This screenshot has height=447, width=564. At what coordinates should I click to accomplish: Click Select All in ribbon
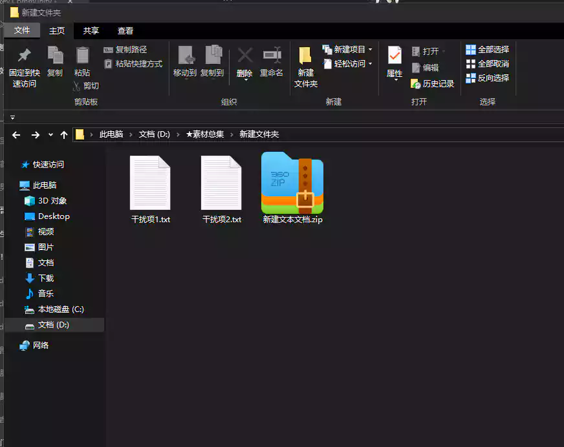(x=487, y=50)
